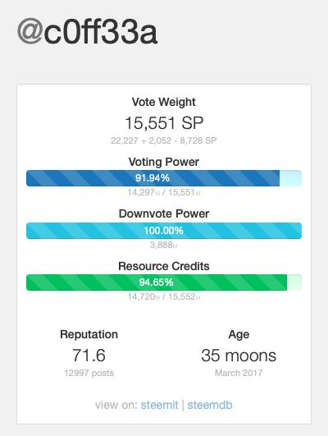Click the Downvote Power progress bar
328x436 pixels.
(x=164, y=231)
